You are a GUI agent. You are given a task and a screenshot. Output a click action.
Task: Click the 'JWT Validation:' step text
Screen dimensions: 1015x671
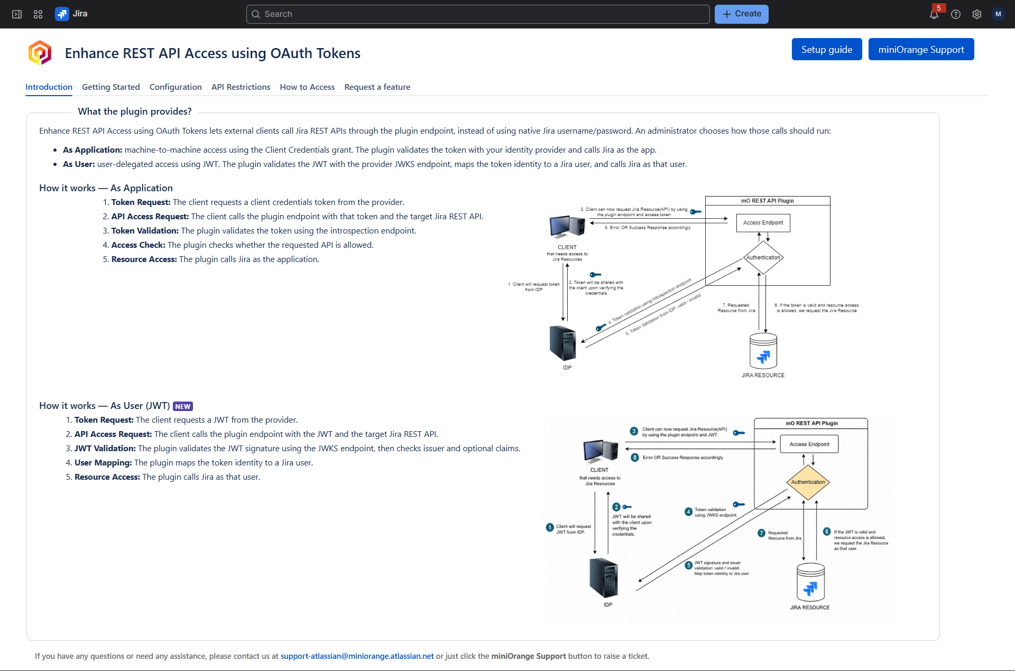[105, 449]
